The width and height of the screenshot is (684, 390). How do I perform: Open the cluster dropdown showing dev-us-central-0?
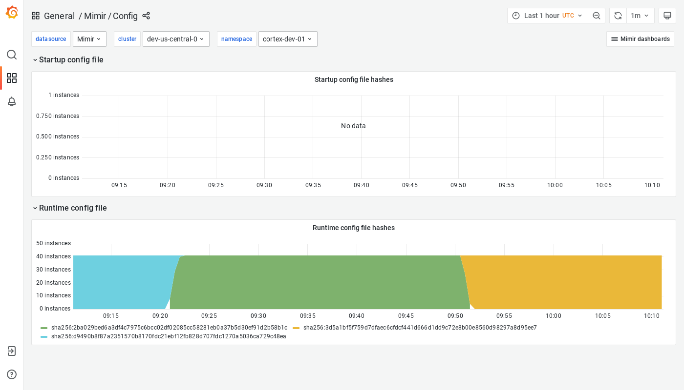click(x=176, y=39)
